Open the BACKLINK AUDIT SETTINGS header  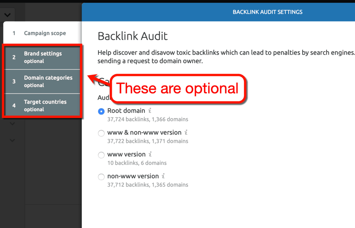pos(267,12)
